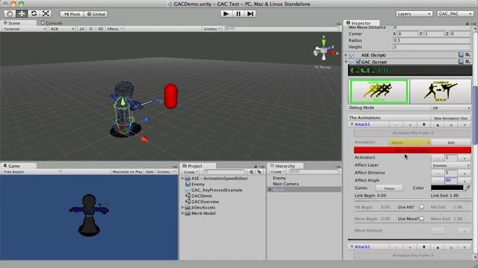Image resolution: width=478 pixels, height=268 pixels.
Task: Click the Project search by label icon
Action: coord(259,172)
